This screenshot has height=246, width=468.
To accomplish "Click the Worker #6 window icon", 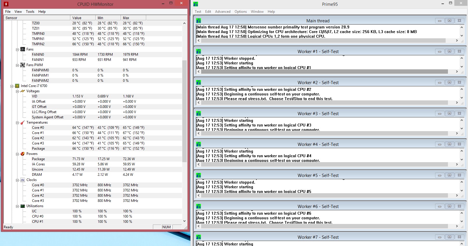I will pyautogui.click(x=199, y=206).
